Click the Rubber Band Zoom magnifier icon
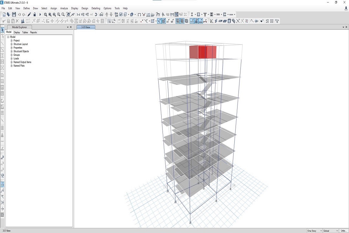The width and height of the screenshot is (349, 233). click(x=46, y=15)
